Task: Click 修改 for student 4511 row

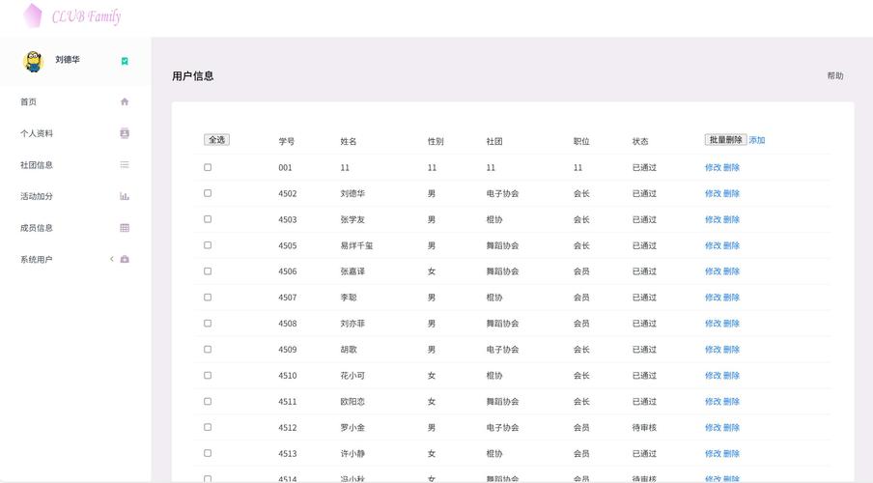Action: tap(713, 402)
